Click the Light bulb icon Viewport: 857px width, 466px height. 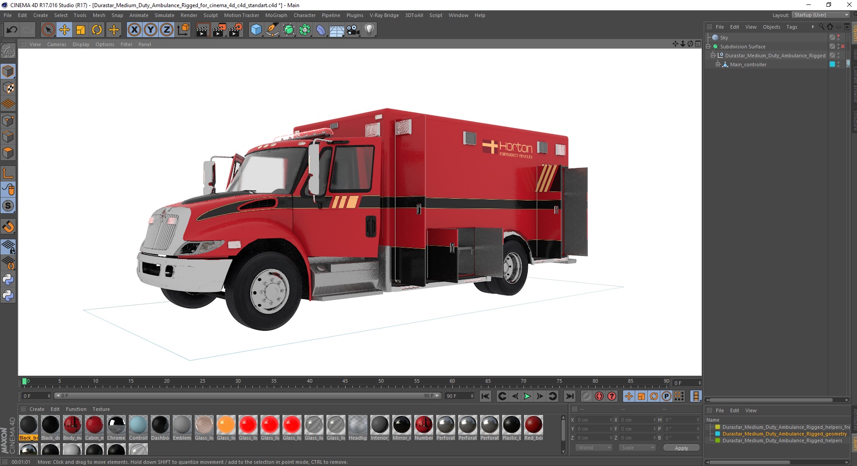click(369, 30)
